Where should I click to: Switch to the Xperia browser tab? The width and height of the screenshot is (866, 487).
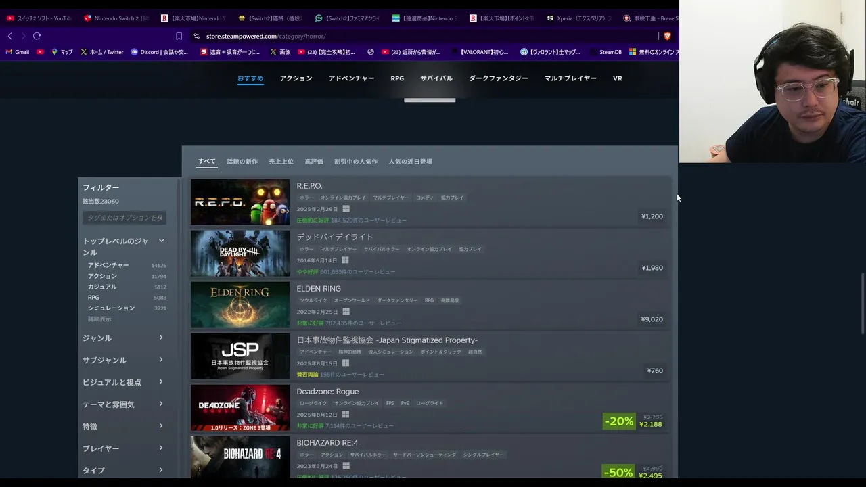pos(578,18)
